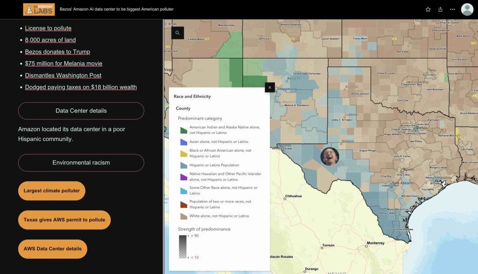Click the Black or African American yellow swatch
The height and width of the screenshot is (274, 478).
click(x=183, y=154)
